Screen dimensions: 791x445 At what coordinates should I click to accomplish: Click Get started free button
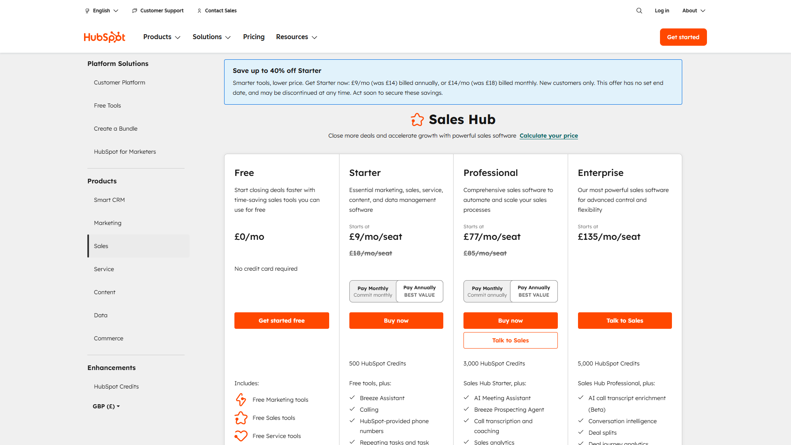point(282,321)
